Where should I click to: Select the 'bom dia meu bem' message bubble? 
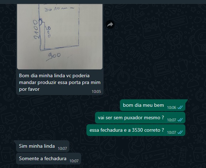153,105
